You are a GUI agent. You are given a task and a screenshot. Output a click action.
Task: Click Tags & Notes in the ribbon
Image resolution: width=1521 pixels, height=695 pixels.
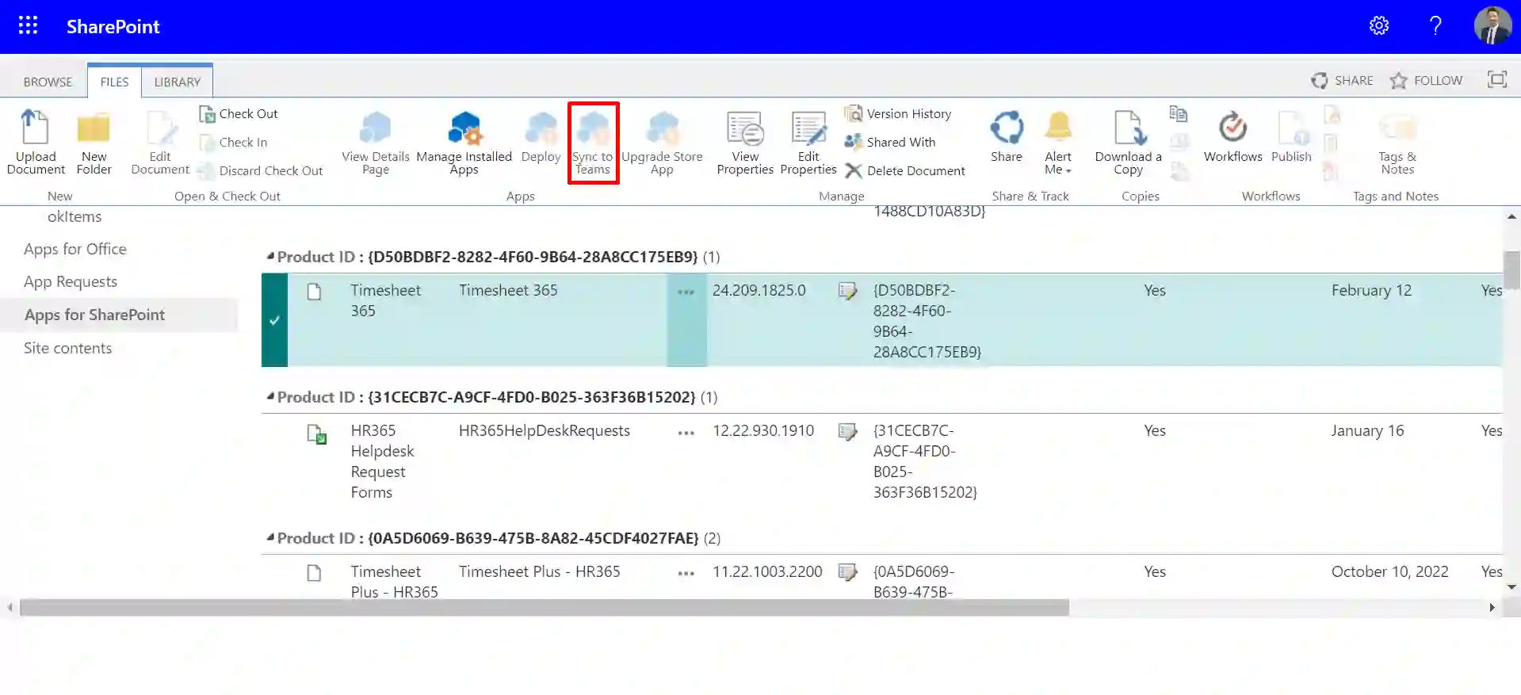click(1397, 143)
